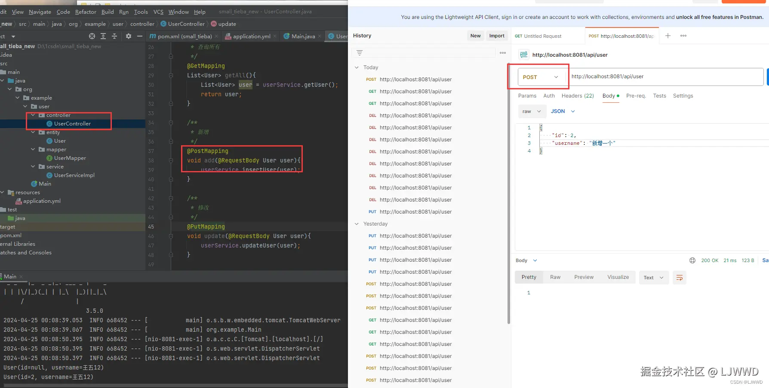Image resolution: width=769 pixels, height=388 pixels.
Task: Close the application.yml editor tab
Action: (275, 37)
